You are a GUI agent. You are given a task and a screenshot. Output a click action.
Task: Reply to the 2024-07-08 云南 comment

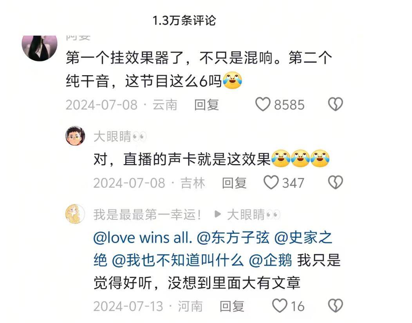(x=206, y=105)
